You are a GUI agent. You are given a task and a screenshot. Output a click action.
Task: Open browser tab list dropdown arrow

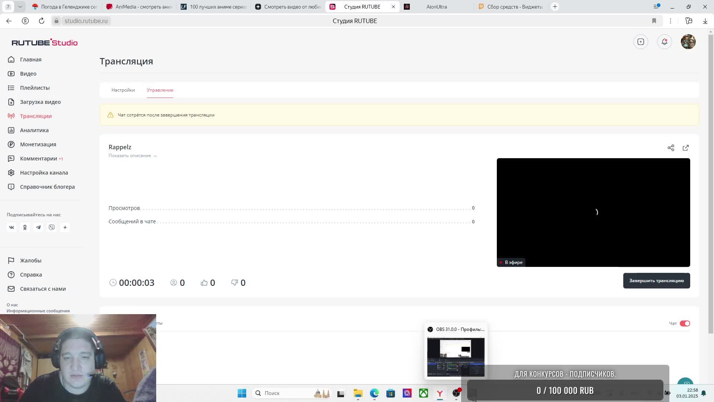[20, 7]
